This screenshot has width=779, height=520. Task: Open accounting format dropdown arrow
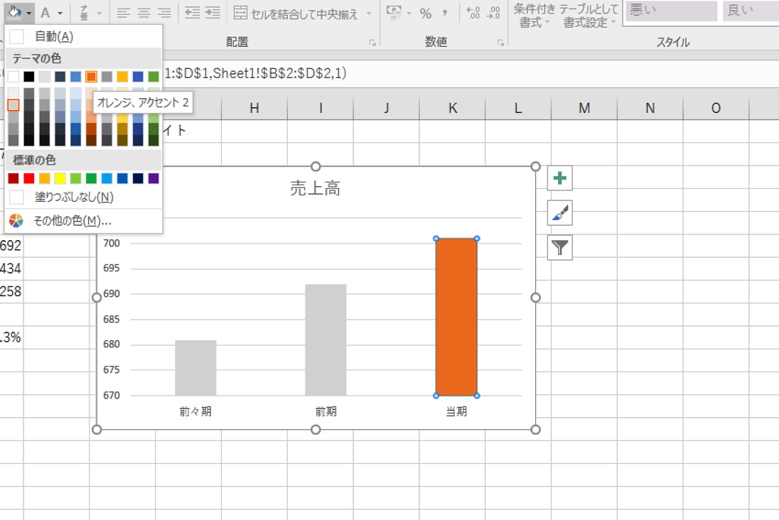click(409, 13)
